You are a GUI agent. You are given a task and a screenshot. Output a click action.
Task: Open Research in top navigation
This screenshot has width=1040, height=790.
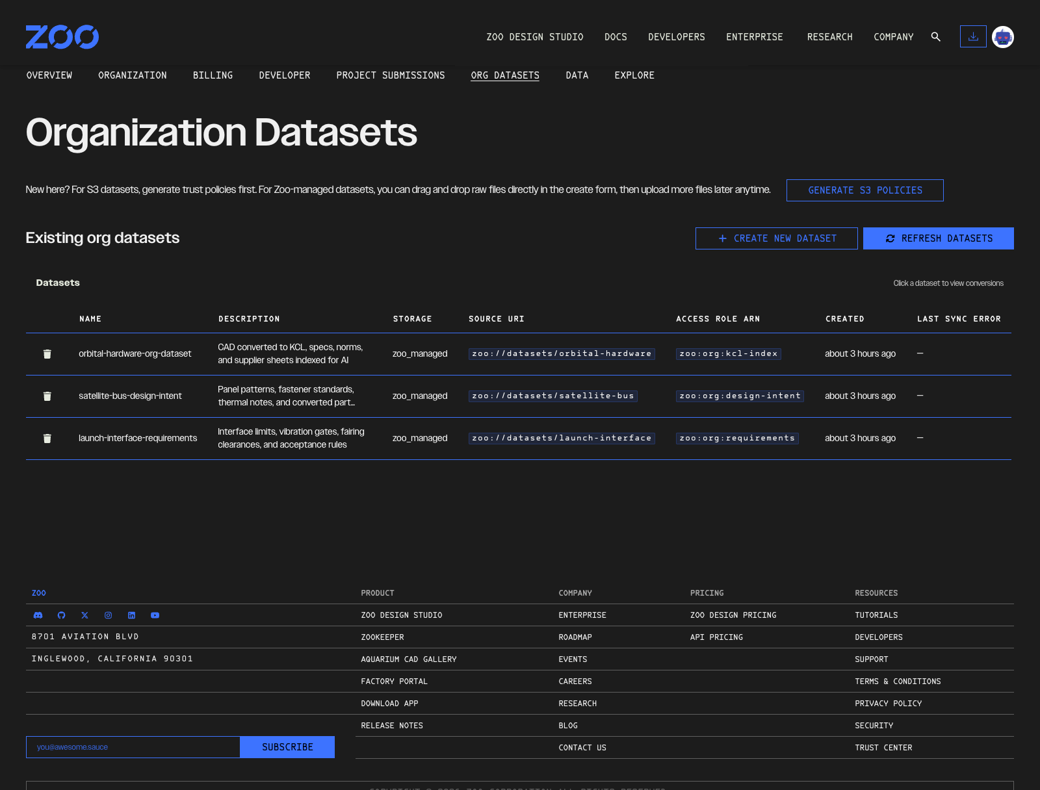tap(830, 37)
